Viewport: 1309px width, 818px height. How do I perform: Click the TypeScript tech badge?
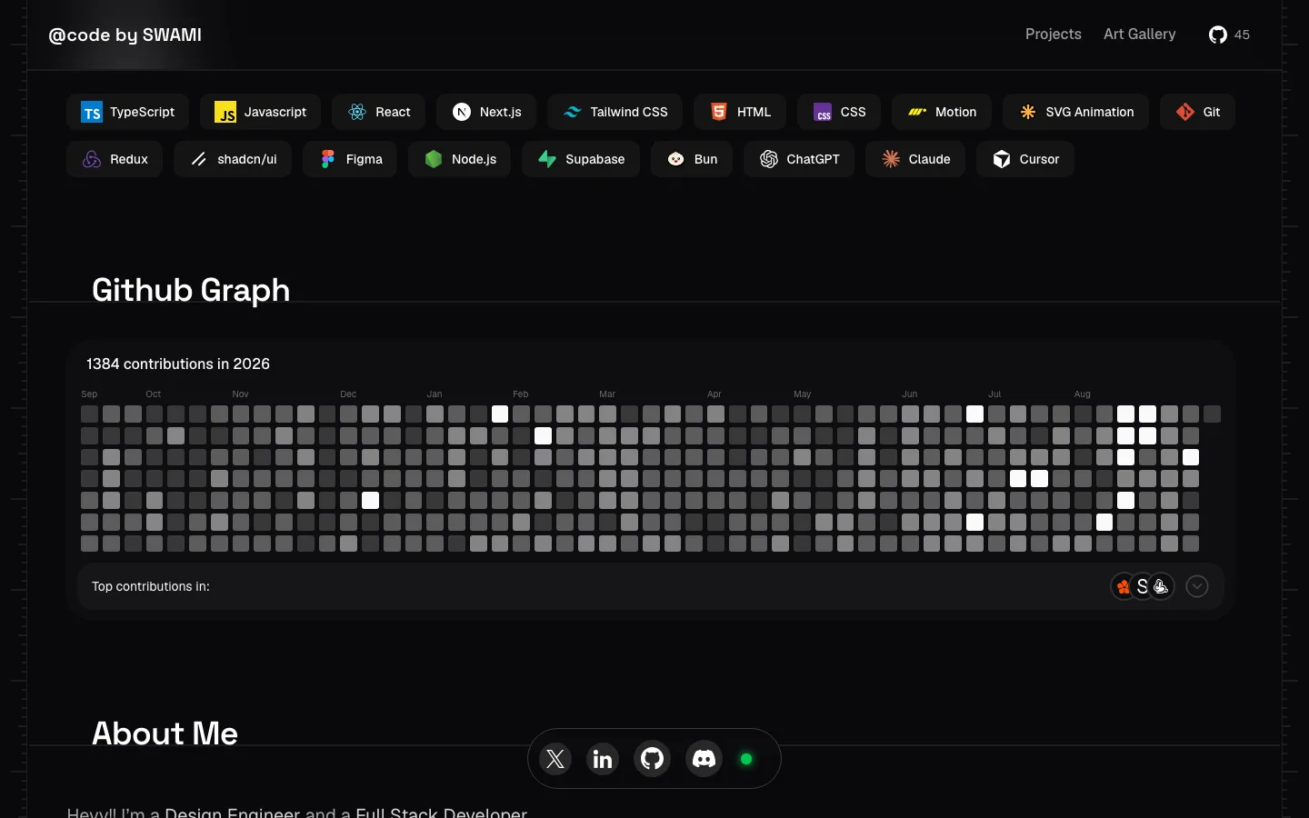[127, 112]
